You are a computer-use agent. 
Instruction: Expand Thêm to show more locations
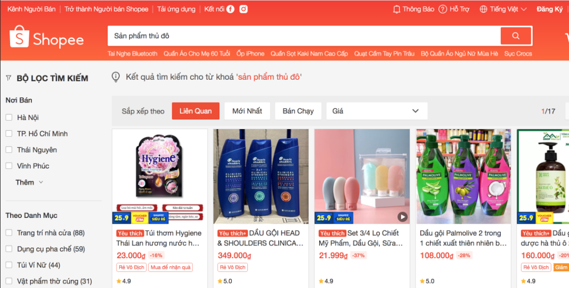pos(29,182)
